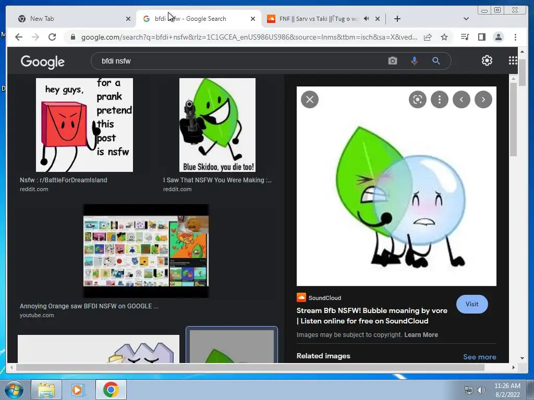This screenshot has width=534, height=400.
Task: Open Google apps grid
Action: pyautogui.click(x=513, y=60)
